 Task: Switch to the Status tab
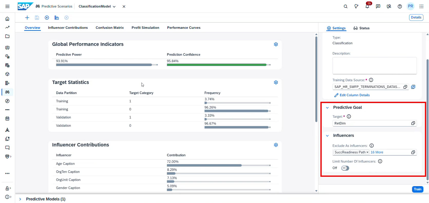(361, 28)
